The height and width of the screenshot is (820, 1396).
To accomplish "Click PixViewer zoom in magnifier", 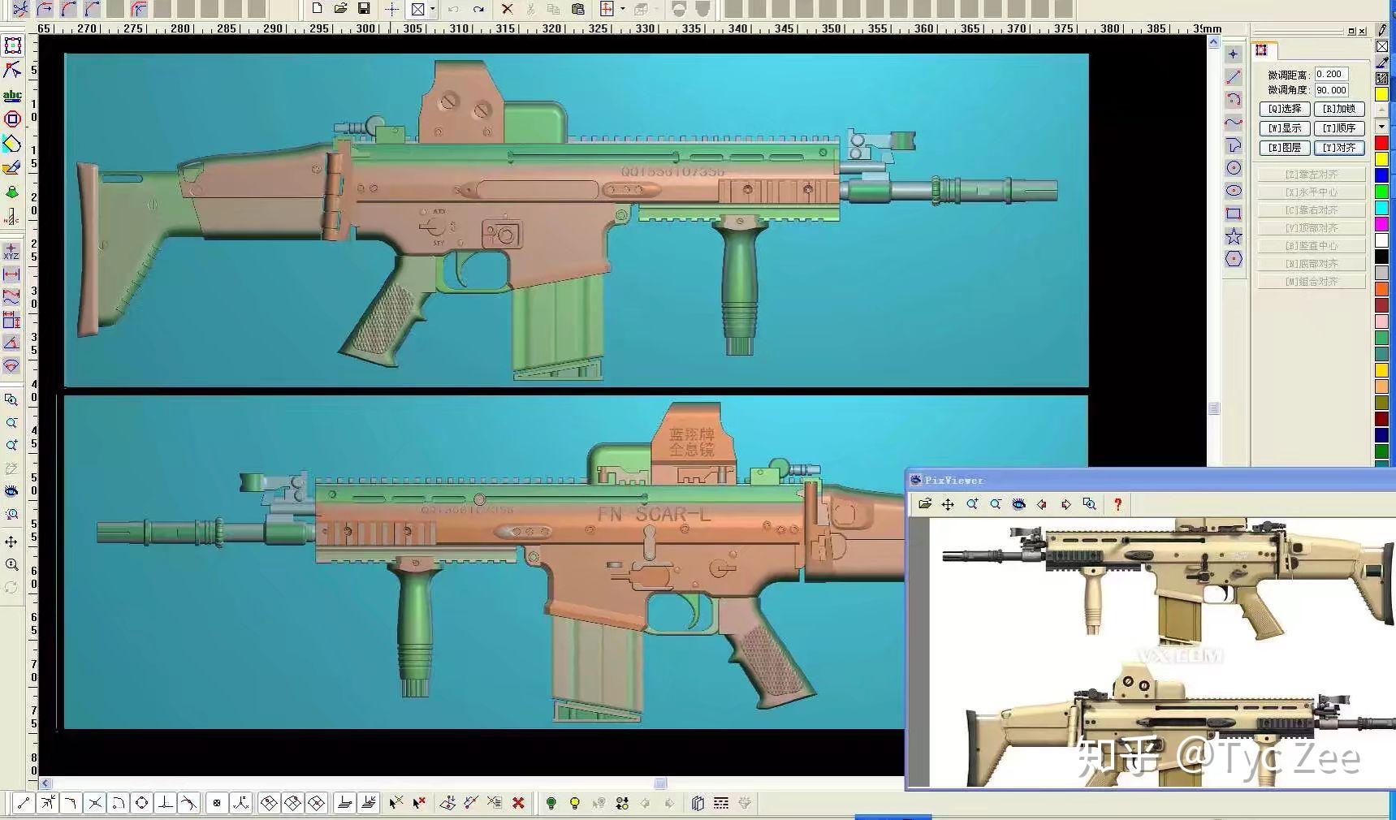I will 972,504.
